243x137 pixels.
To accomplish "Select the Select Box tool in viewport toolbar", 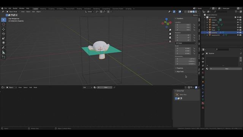I will click(x=3, y=20).
